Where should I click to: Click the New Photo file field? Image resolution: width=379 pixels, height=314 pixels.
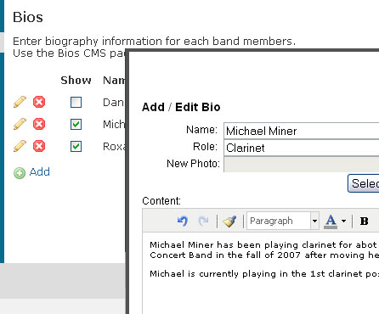click(x=302, y=165)
